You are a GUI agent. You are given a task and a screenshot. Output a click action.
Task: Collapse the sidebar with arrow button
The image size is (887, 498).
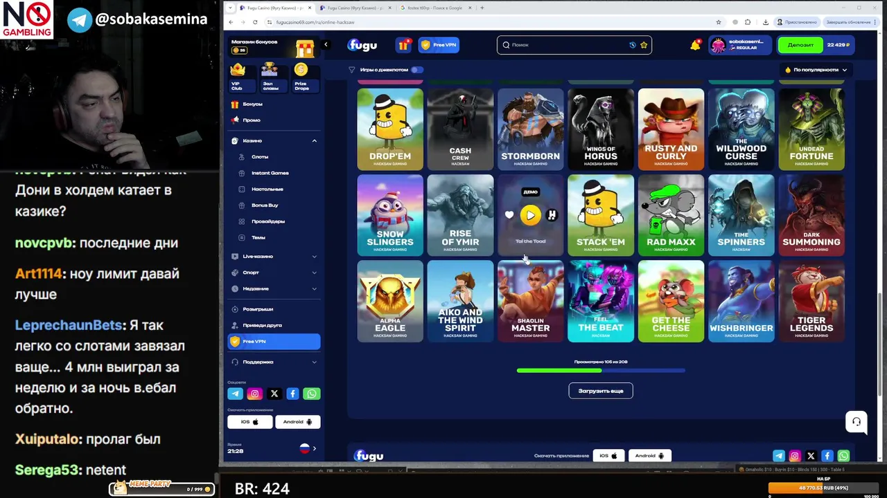pyautogui.click(x=326, y=45)
